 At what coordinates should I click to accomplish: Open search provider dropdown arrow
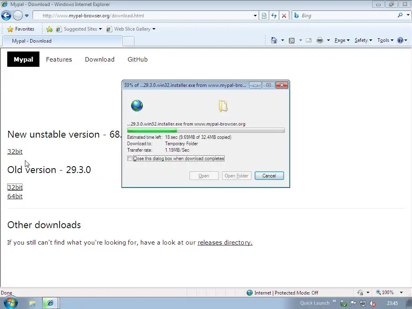(408, 15)
